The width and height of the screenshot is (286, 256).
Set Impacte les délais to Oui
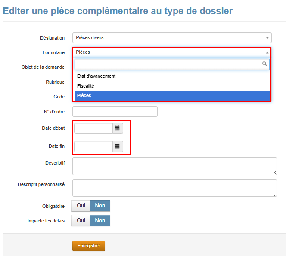[81, 220]
